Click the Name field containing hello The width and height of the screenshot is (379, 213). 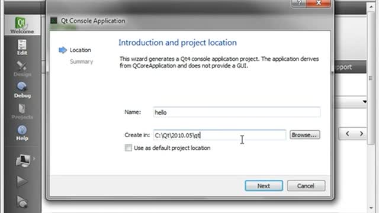coord(237,112)
